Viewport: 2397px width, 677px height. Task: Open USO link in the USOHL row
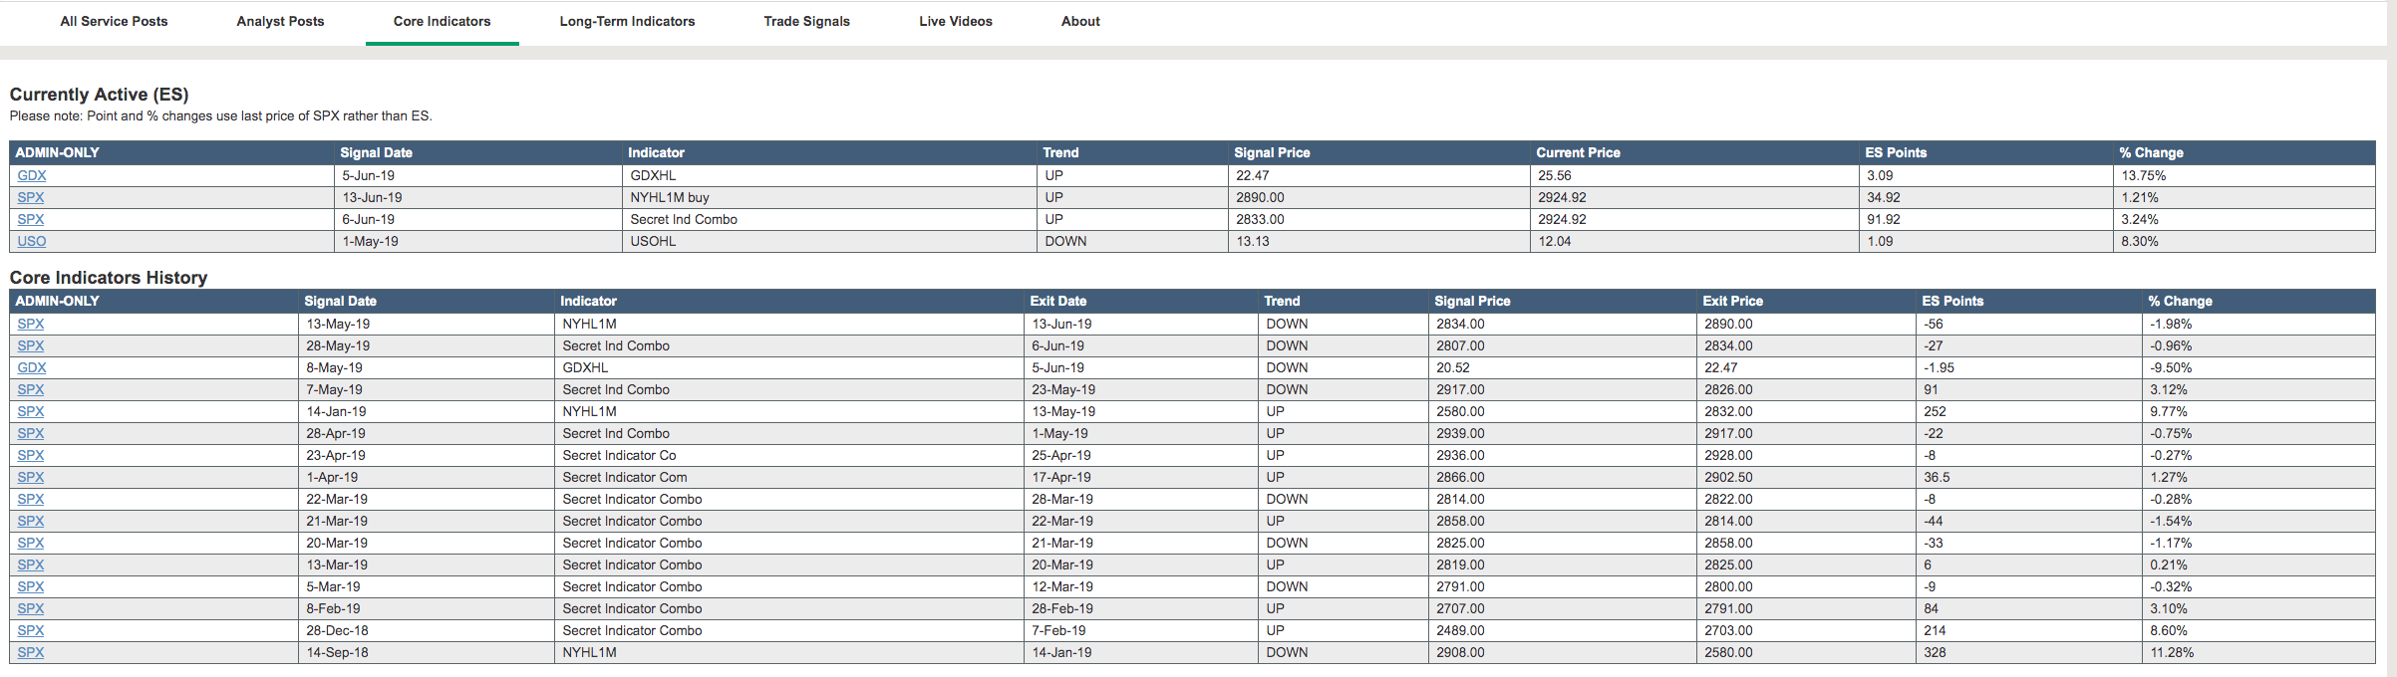pyautogui.click(x=32, y=241)
